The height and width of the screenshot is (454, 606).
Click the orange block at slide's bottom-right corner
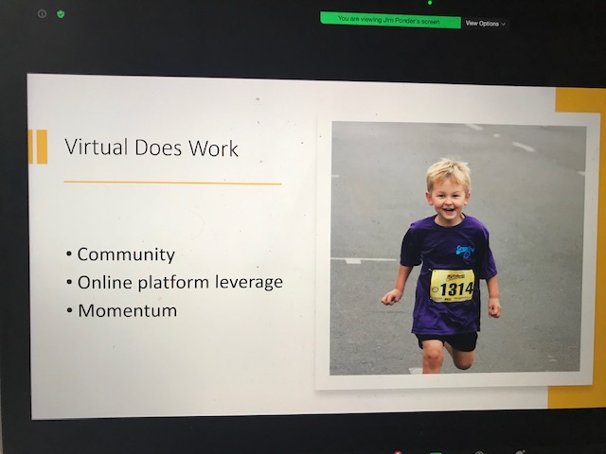coord(578,397)
